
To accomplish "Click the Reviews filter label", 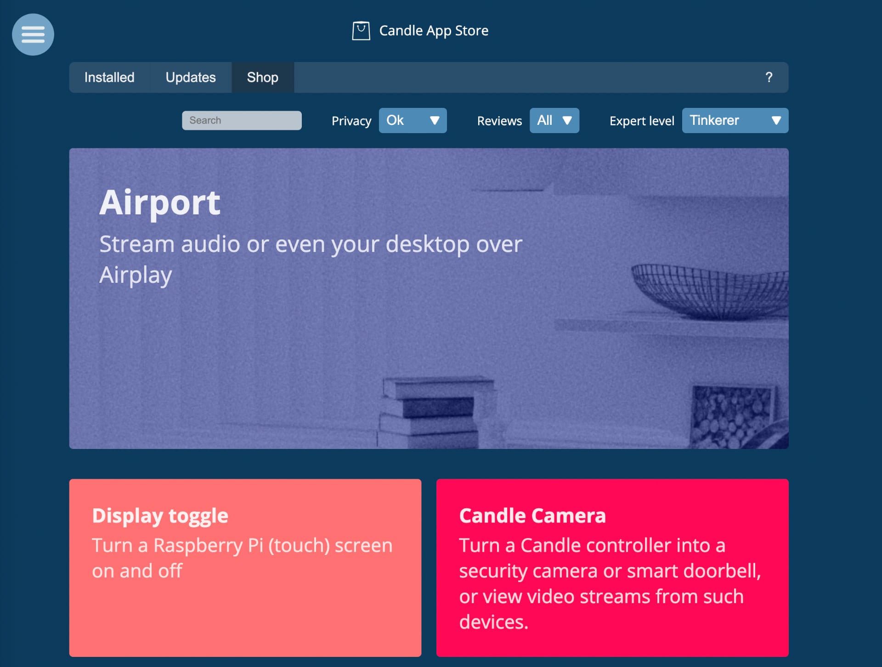I will pyautogui.click(x=499, y=121).
